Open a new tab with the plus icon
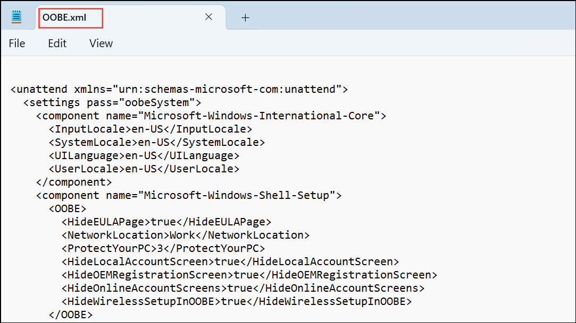Screen dimensions: 576x323 tap(245, 18)
